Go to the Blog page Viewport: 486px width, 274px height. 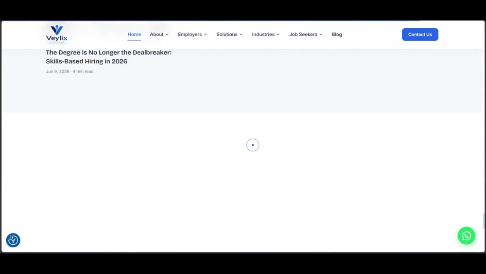[x=337, y=35]
